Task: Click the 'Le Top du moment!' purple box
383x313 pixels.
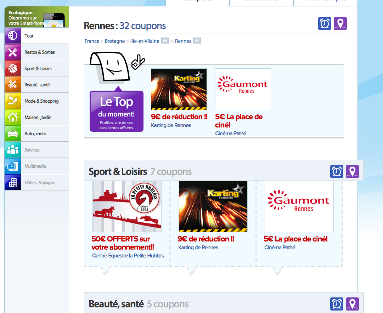Action: pyautogui.click(x=117, y=111)
